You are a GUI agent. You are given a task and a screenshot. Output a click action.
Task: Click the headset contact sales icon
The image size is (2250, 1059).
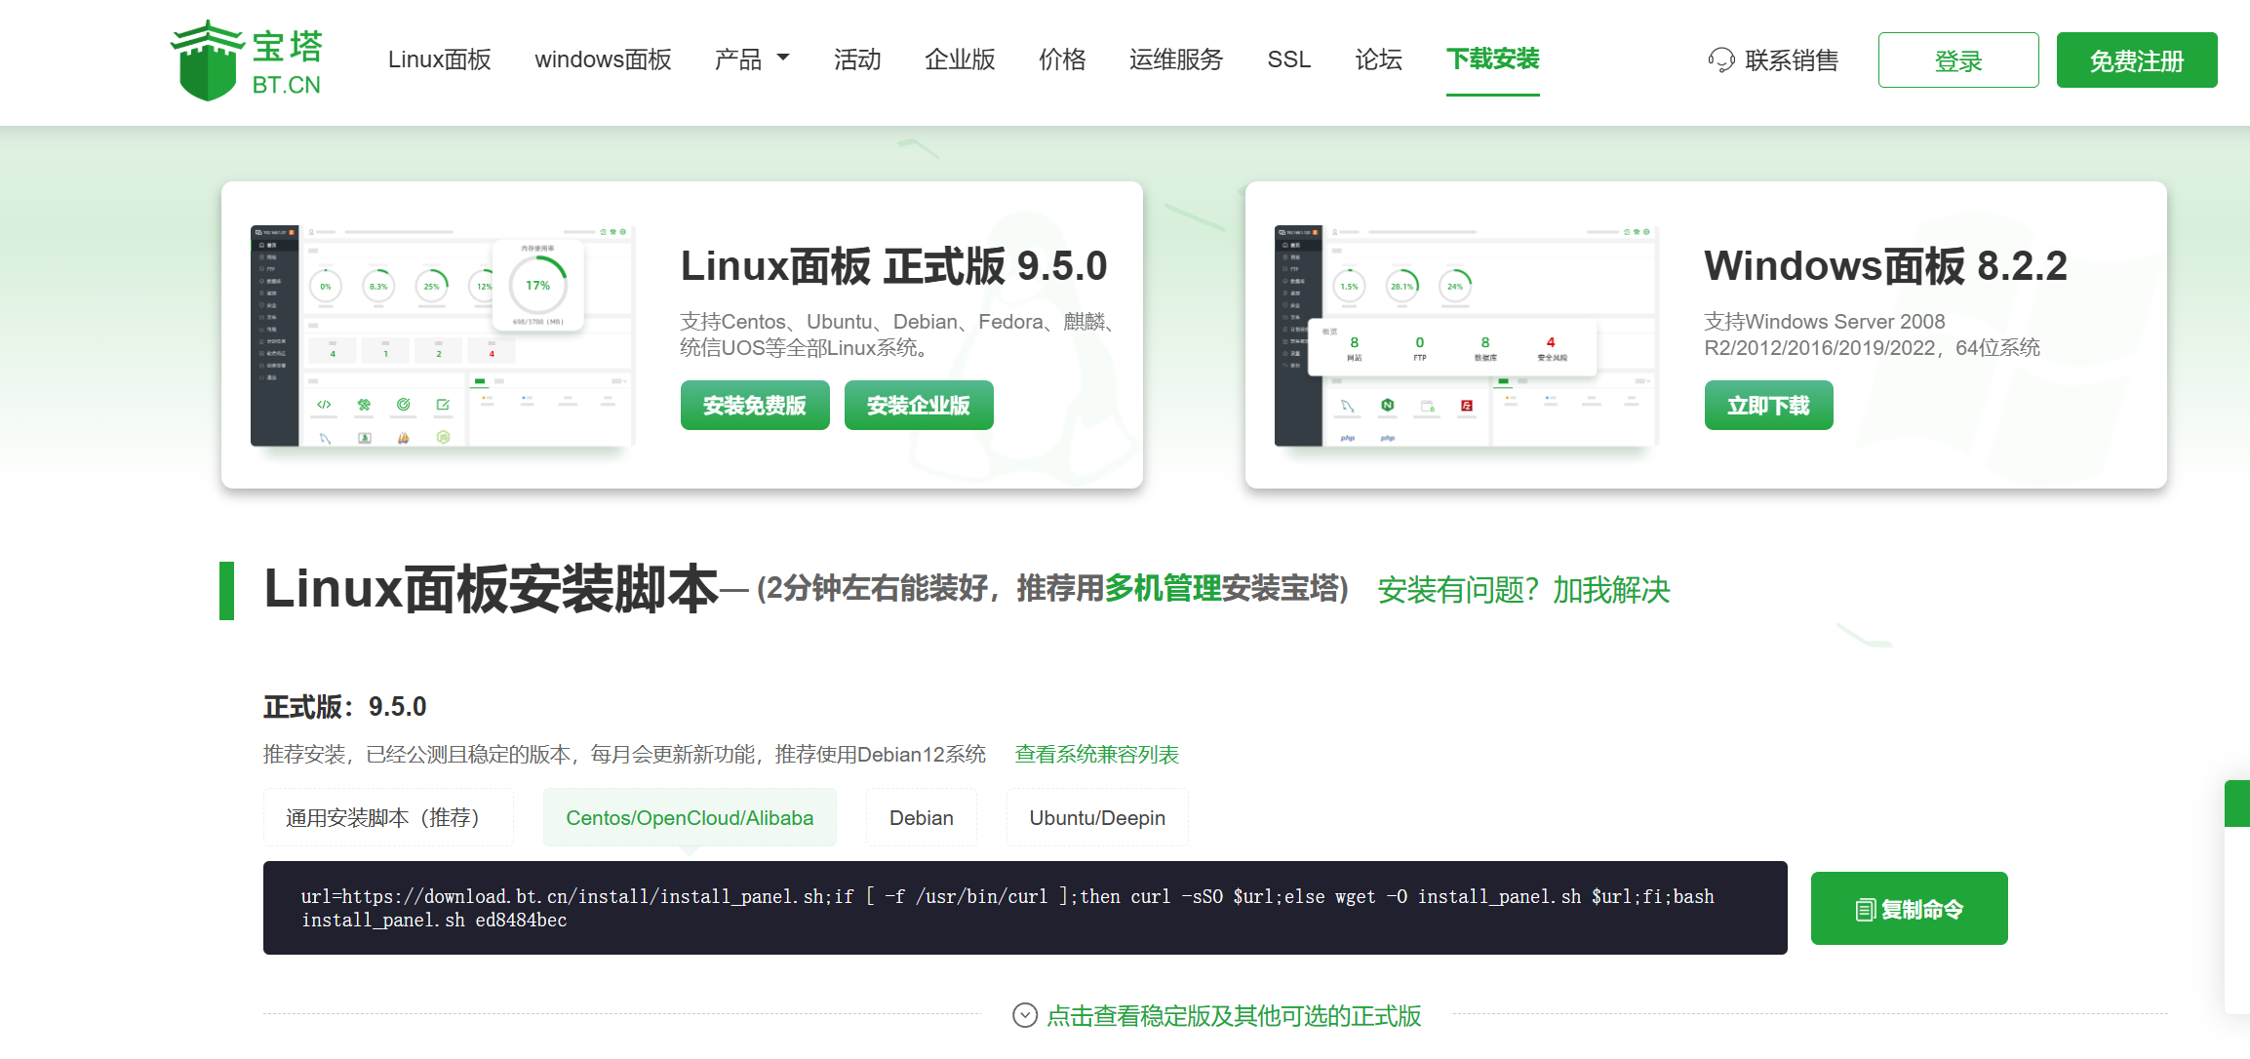1721,60
